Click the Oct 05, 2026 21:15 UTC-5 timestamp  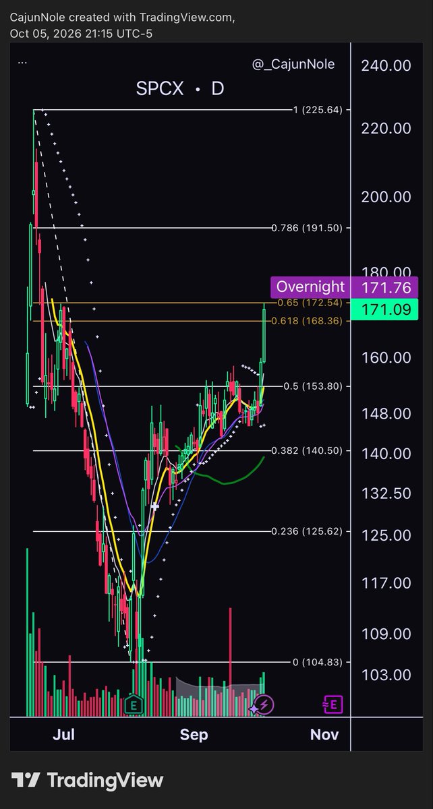[81, 33]
